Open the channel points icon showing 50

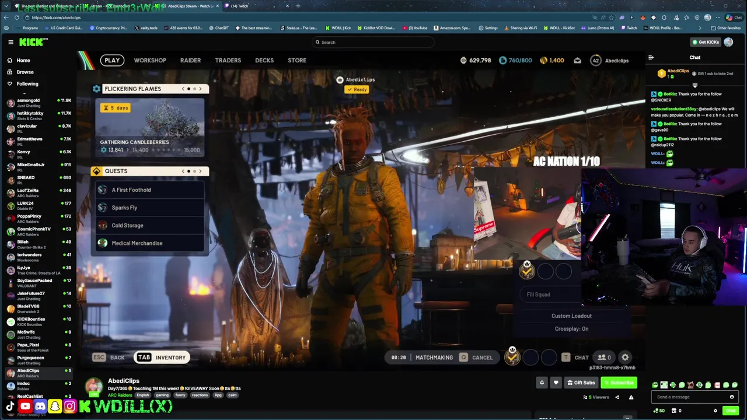[x=658, y=411]
